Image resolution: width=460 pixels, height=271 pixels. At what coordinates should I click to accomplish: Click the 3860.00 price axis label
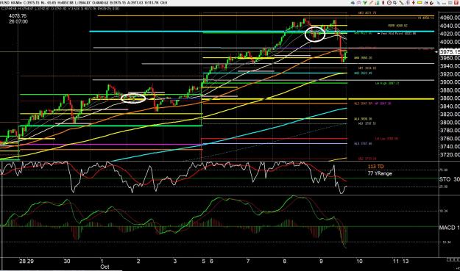point(450,98)
